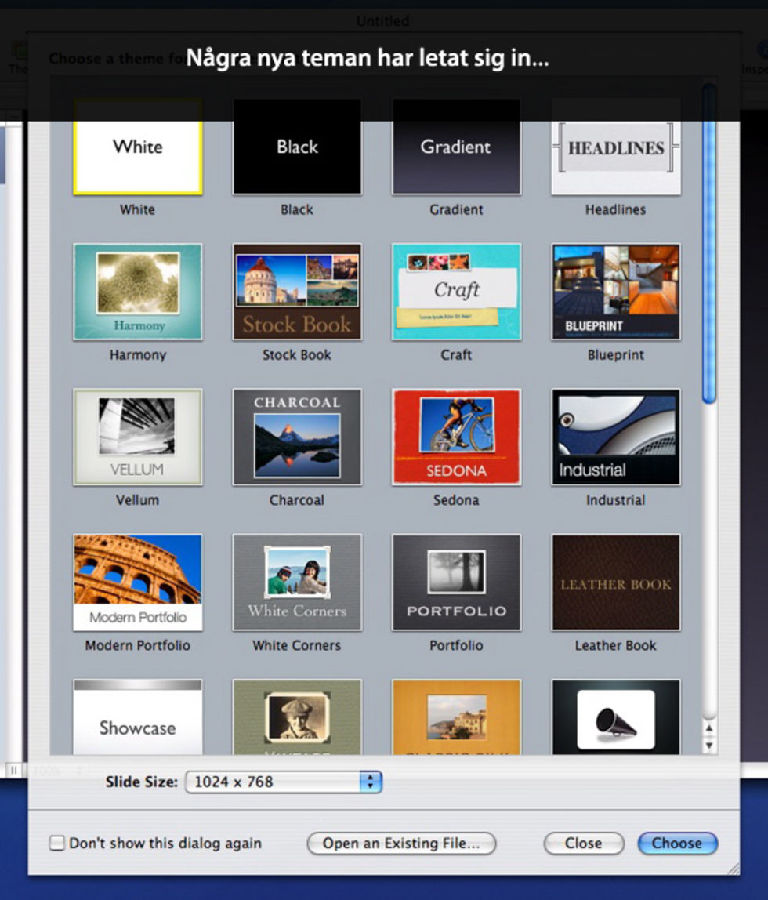Select the White theme thumbnail
The width and height of the screenshot is (768, 900).
pyautogui.click(x=138, y=147)
